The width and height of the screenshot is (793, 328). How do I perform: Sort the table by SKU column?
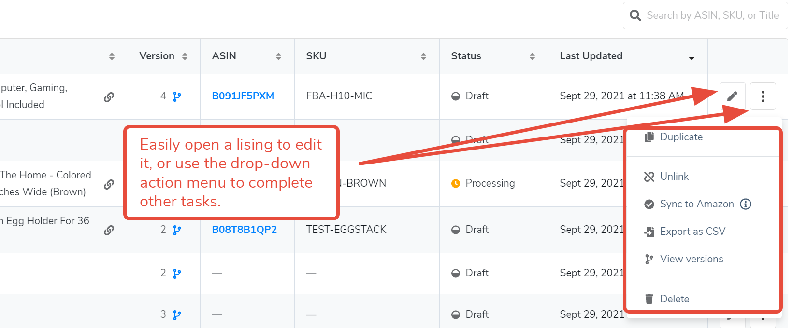click(x=423, y=56)
